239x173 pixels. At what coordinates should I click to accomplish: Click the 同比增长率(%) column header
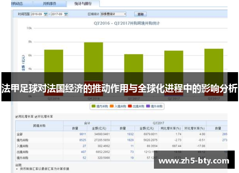point(171,128)
